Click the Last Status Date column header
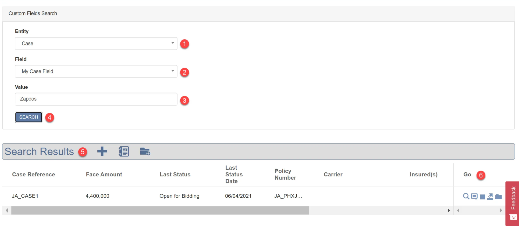Image resolution: width=519 pixels, height=226 pixels. 234,175
